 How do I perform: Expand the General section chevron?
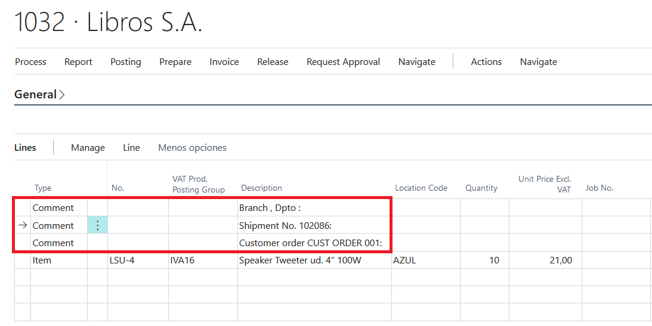point(62,95)
